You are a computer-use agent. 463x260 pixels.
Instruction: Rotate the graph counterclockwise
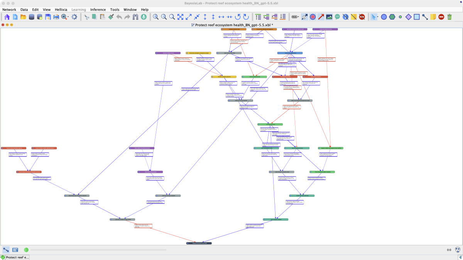(x=238, y=17)
